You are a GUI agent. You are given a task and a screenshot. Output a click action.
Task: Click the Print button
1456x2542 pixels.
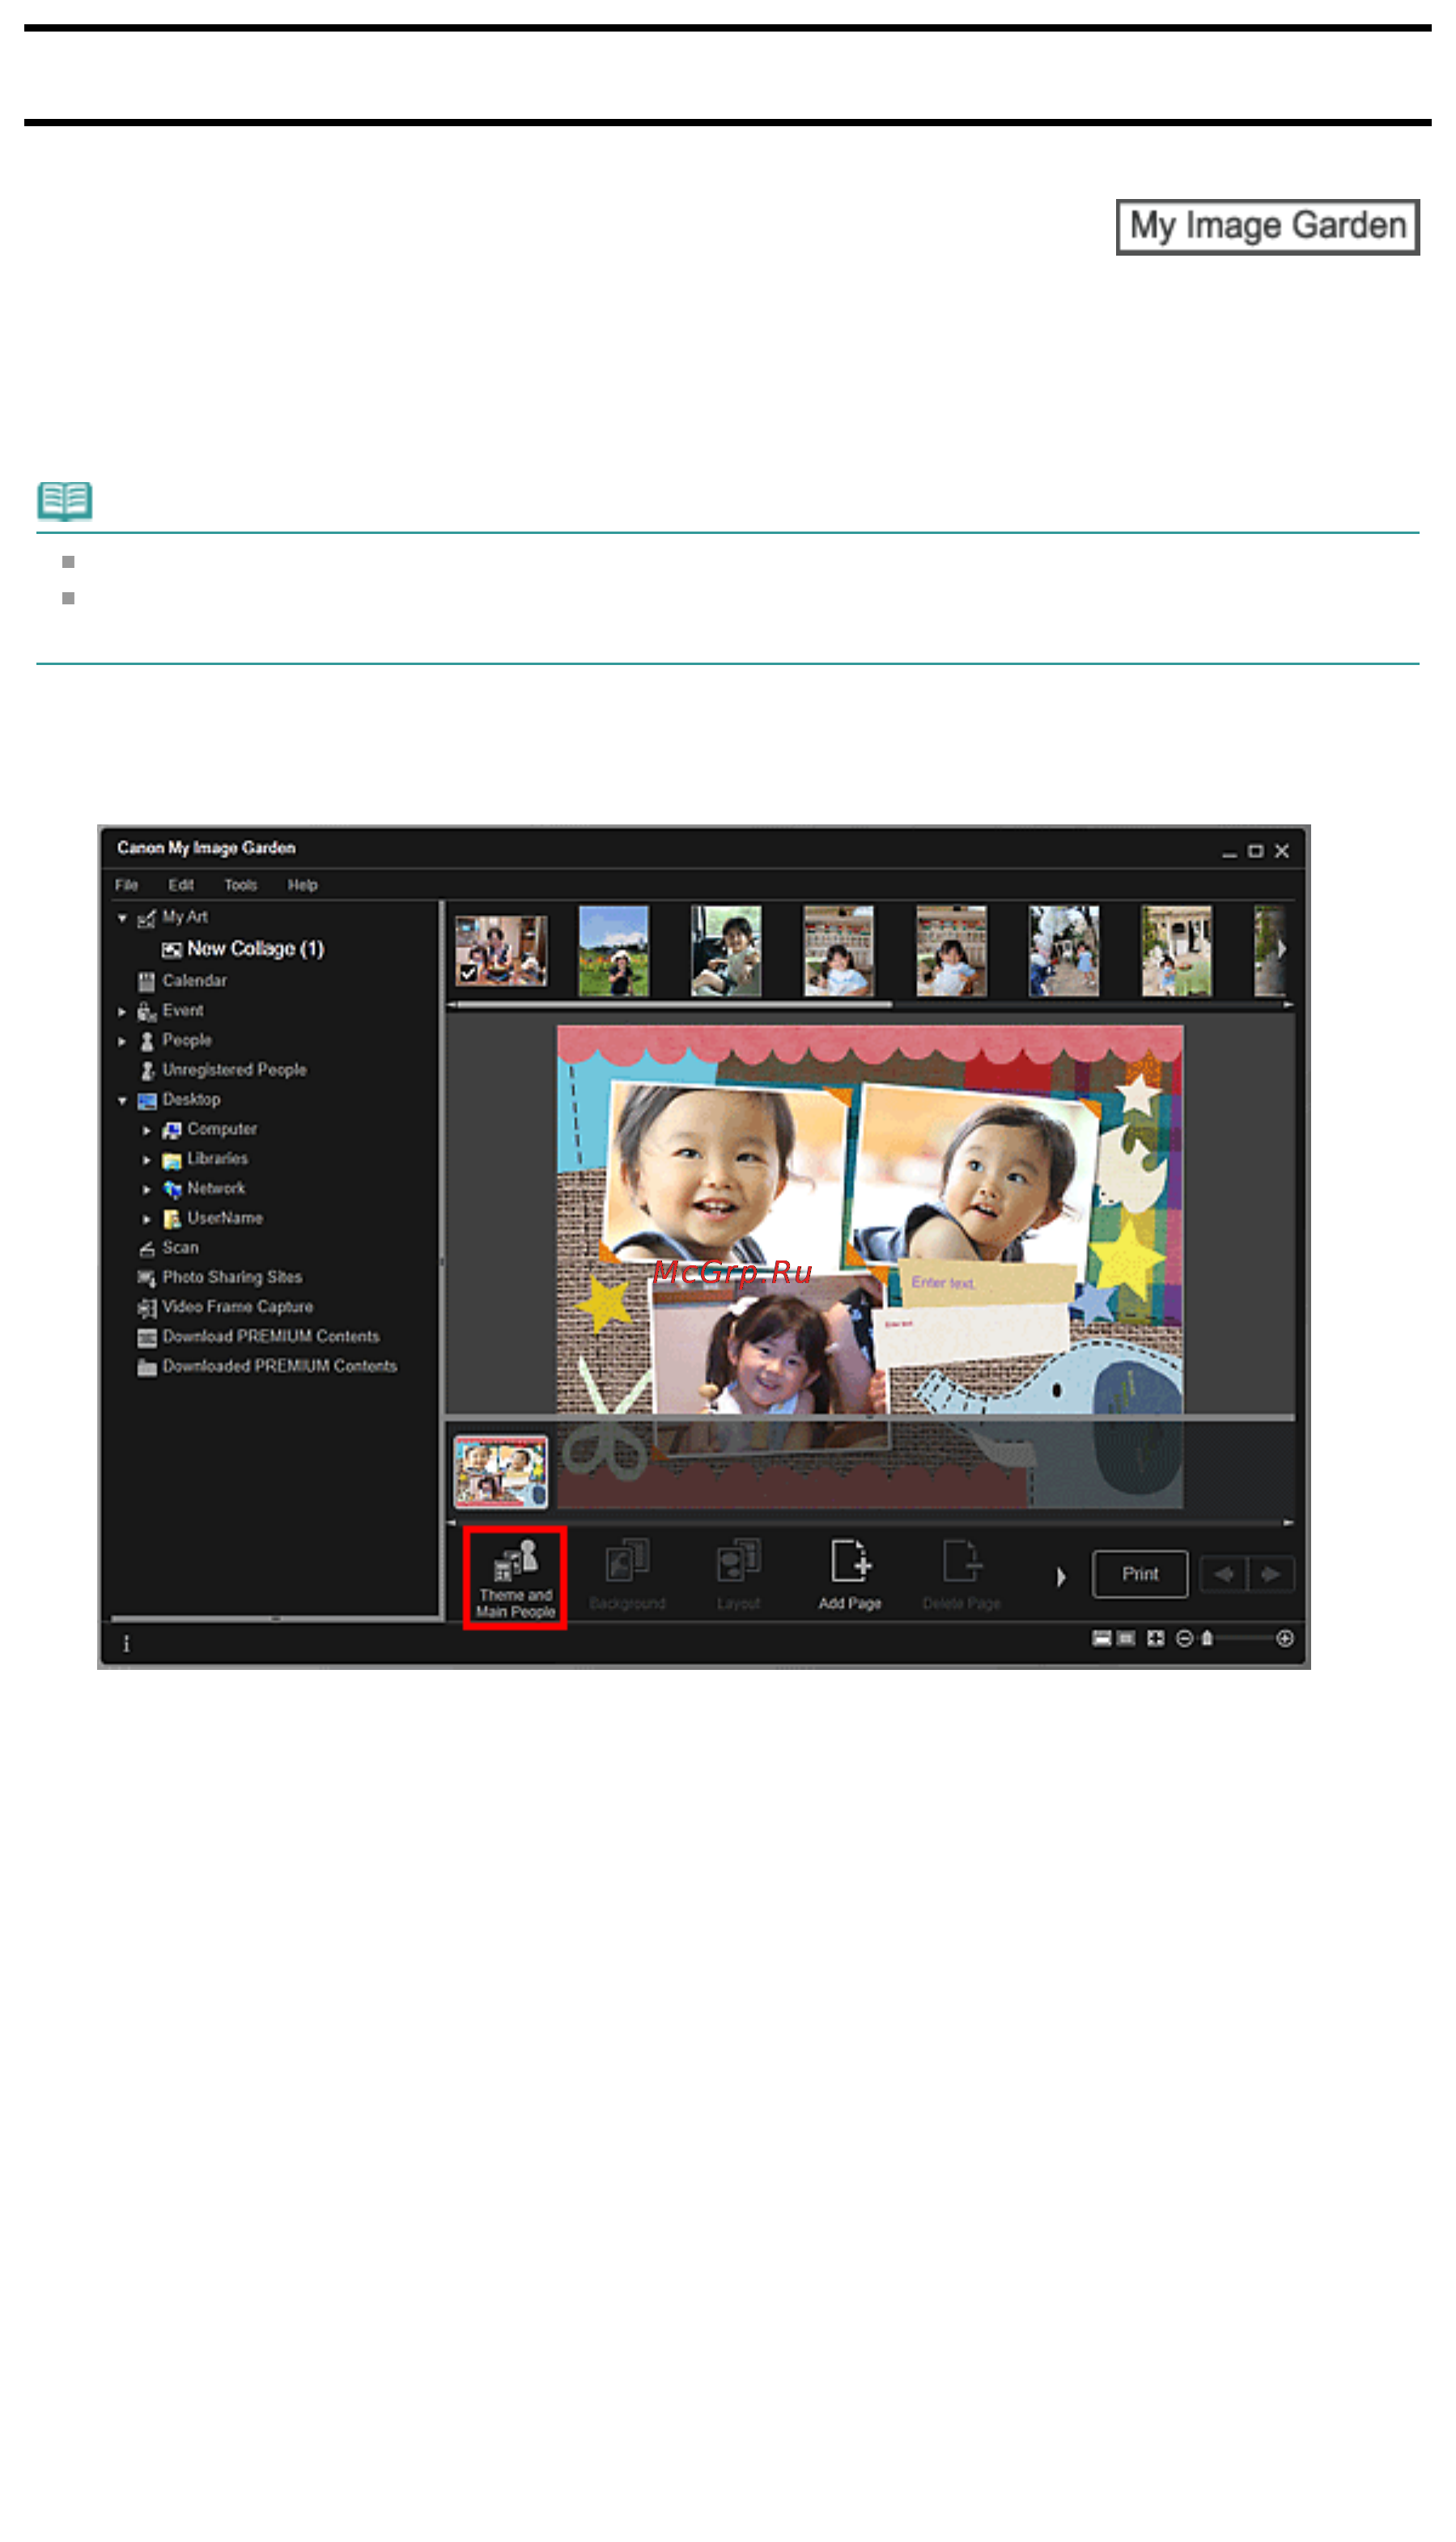coord(1140,1574)
